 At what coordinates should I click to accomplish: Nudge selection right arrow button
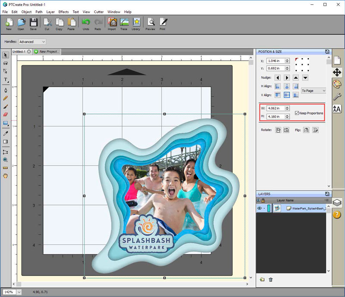tap(287, 77)
